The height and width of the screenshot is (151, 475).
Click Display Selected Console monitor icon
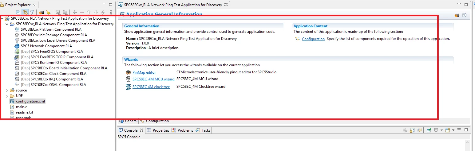pos(436,130)
